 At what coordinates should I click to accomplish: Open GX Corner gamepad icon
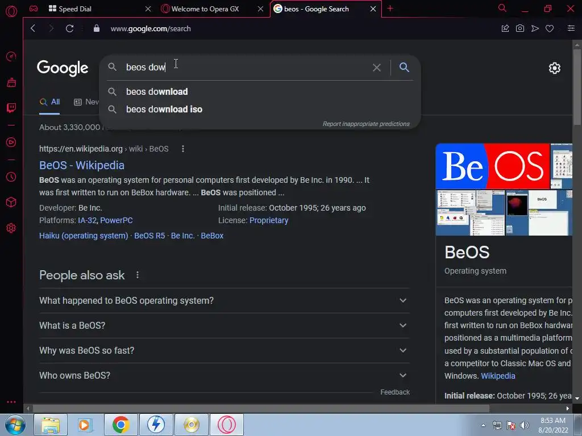coord(34,9)
